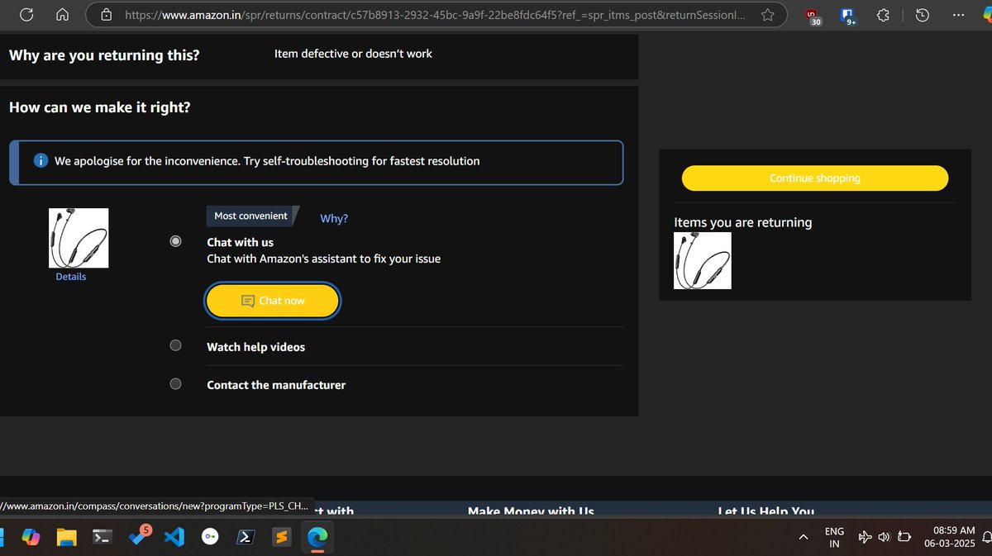Viewport: 992px width, 556px height.
Task: Select the Chat with us radio option
Action: 175,241
